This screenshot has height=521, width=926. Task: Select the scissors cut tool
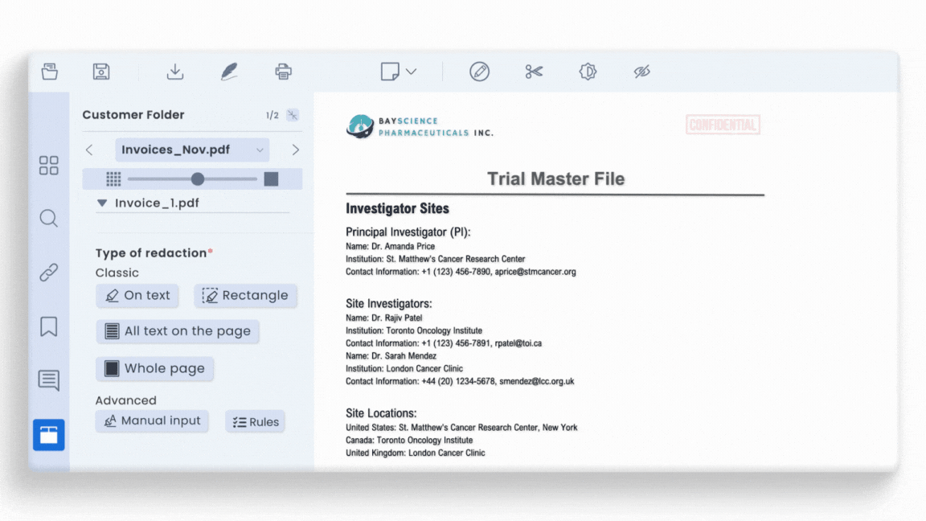(x=534, y=72)
